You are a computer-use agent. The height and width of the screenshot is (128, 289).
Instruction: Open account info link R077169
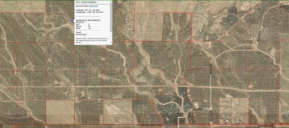point(93,6)
